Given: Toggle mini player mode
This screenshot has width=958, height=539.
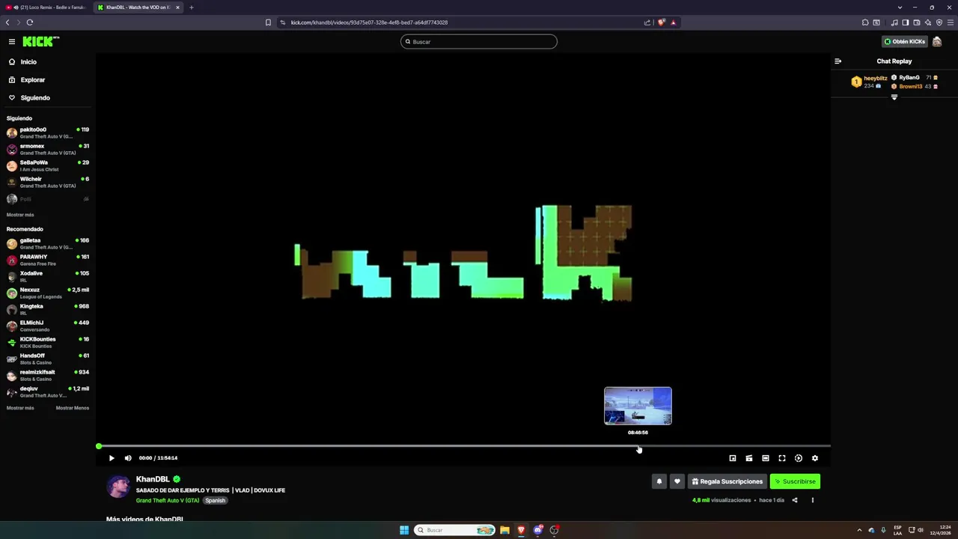Looking at the screenshot, I should click(x=733, y=458).
